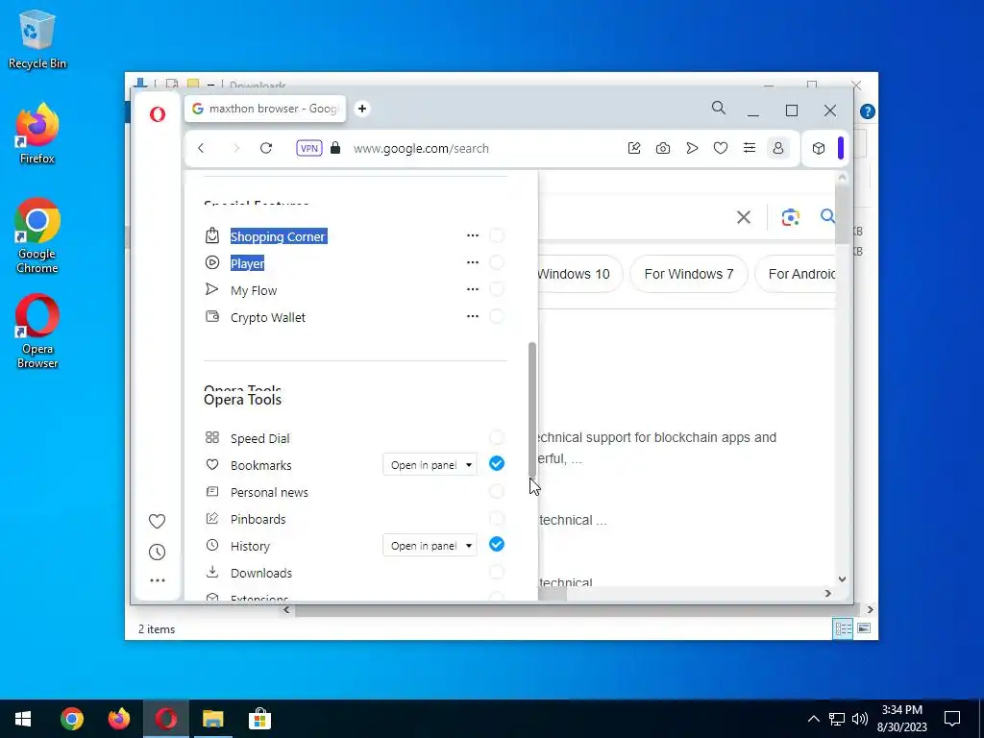Open a new tab with plus button
Image resolution: width=984 pixels, height=738 pixels.
362,109
